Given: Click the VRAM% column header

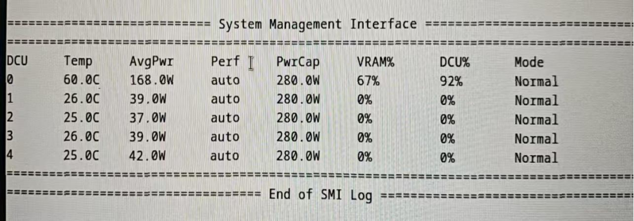Looking at the screenshot, I should coord(376,62).
